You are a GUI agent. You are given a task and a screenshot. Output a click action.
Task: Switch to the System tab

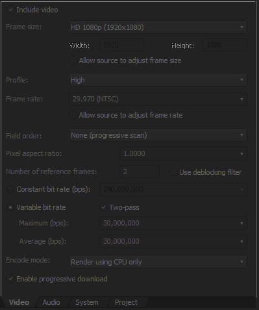click(87, 302)
